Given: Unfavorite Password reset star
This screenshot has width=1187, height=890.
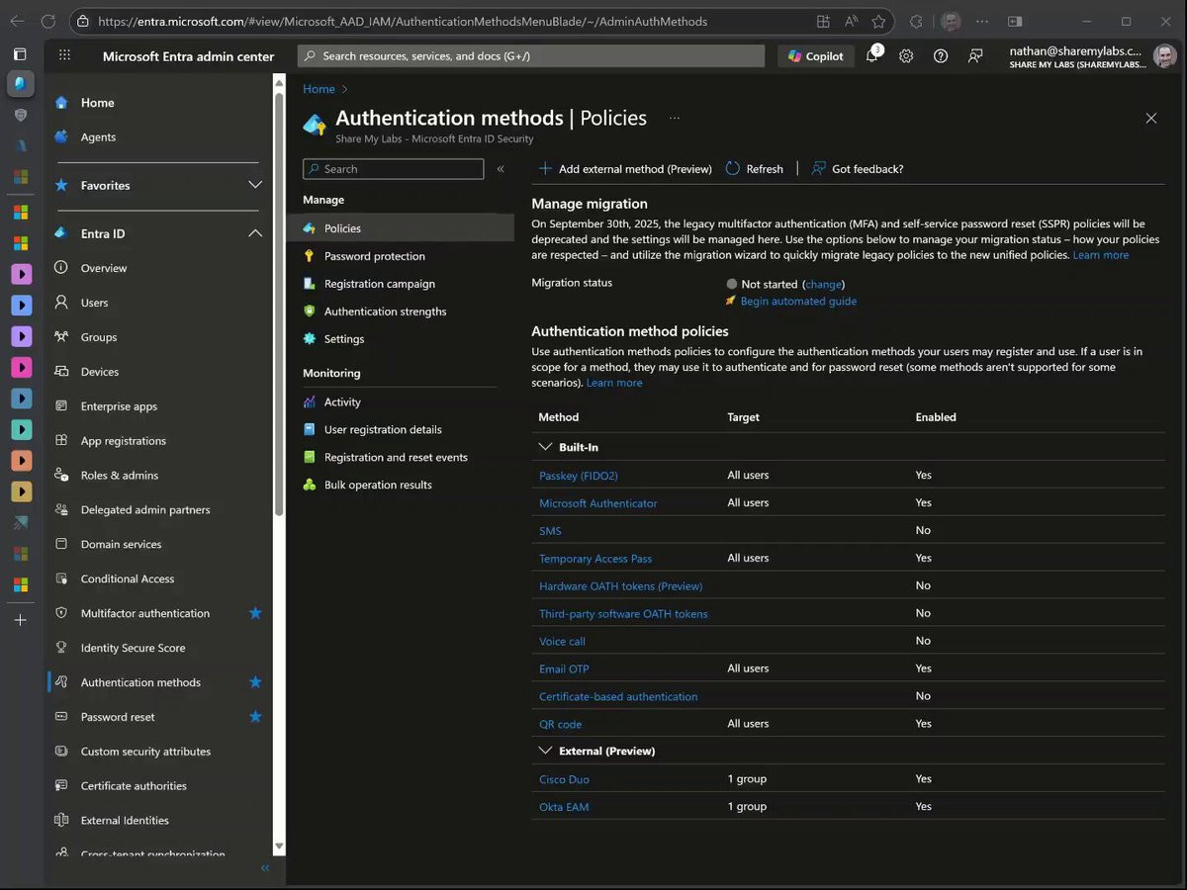Looking at the screenshot, I should tap(255, 717).
